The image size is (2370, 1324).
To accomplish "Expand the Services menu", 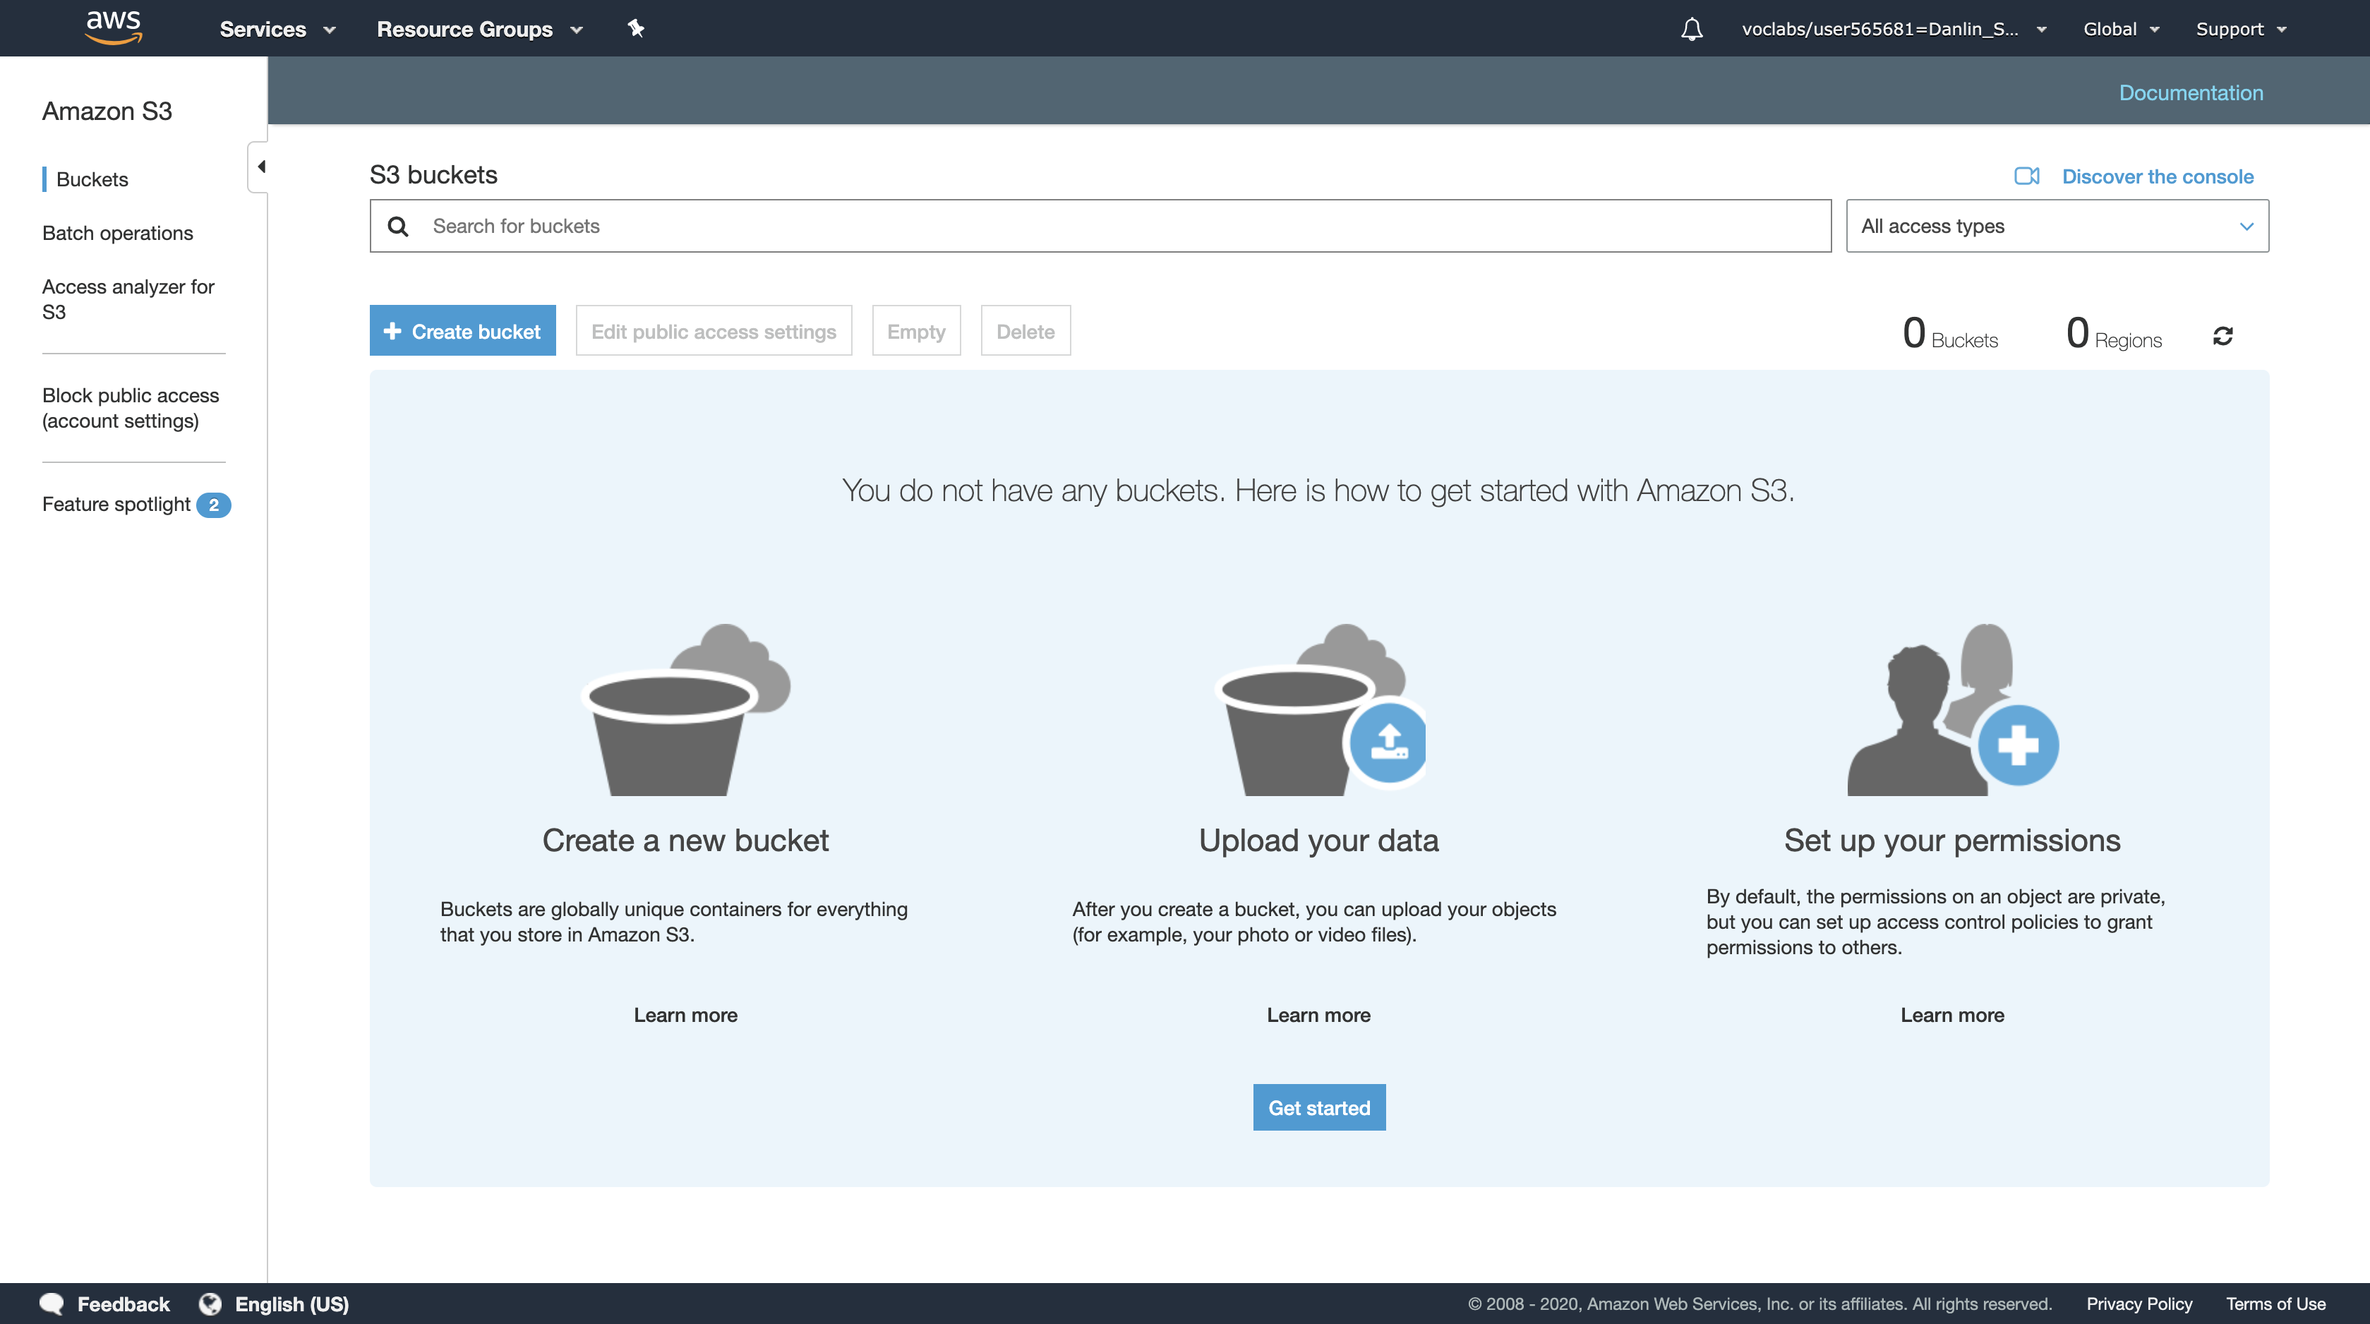I will point(277,30).
